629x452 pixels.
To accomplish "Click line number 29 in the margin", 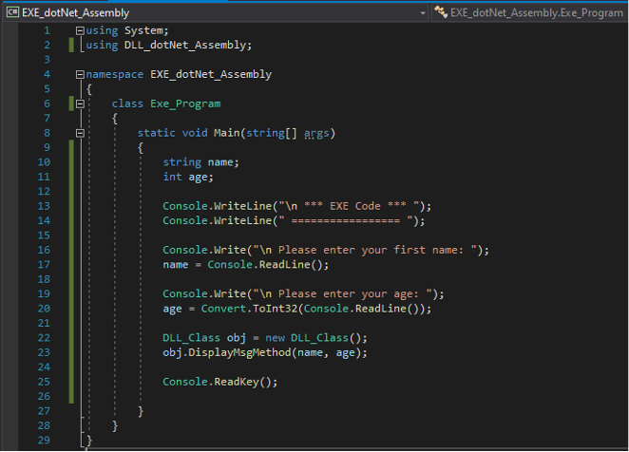I will (x=44, y=441).
